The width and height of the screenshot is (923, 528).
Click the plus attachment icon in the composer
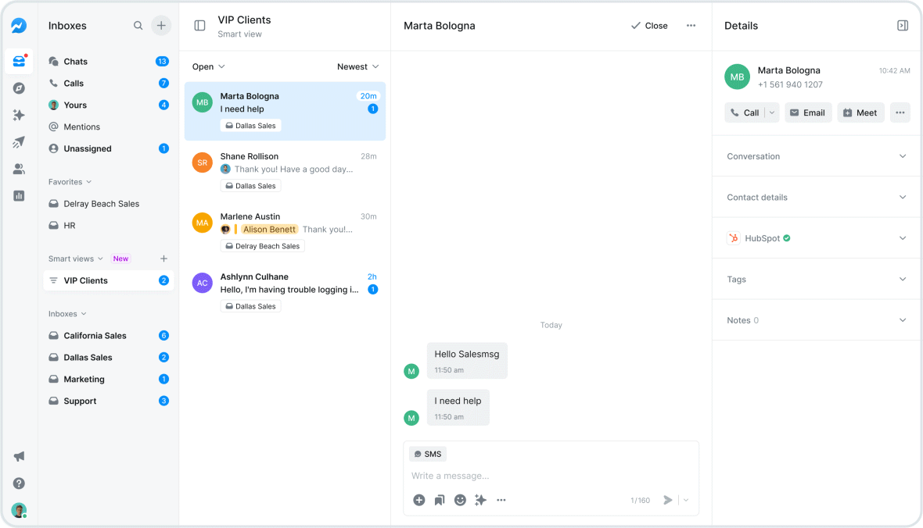418,500
